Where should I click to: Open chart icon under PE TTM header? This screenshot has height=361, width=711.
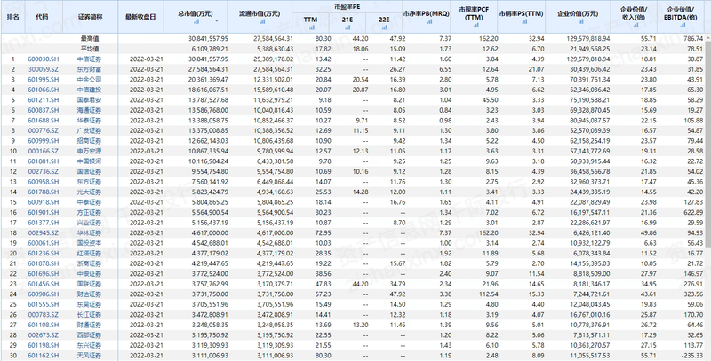[310, 27]
